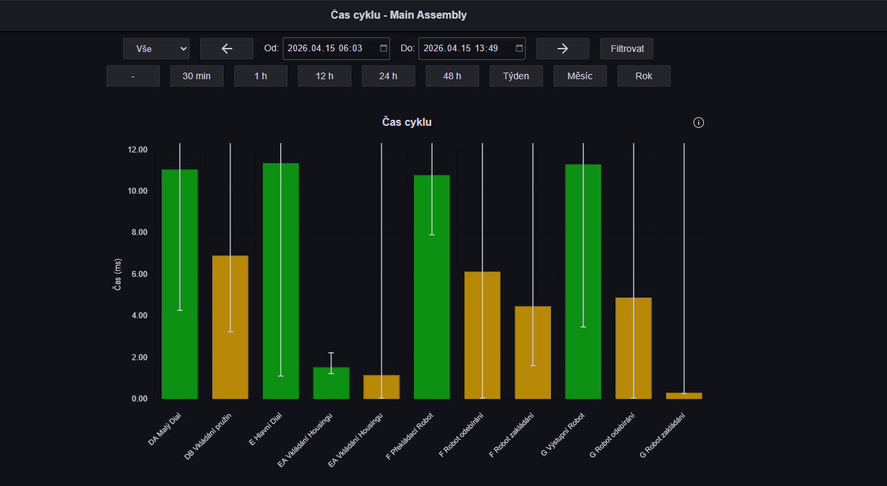The image size is (887, 486).
Task: Click the right arrow next period icon
Action: click(x=563, y=49)
